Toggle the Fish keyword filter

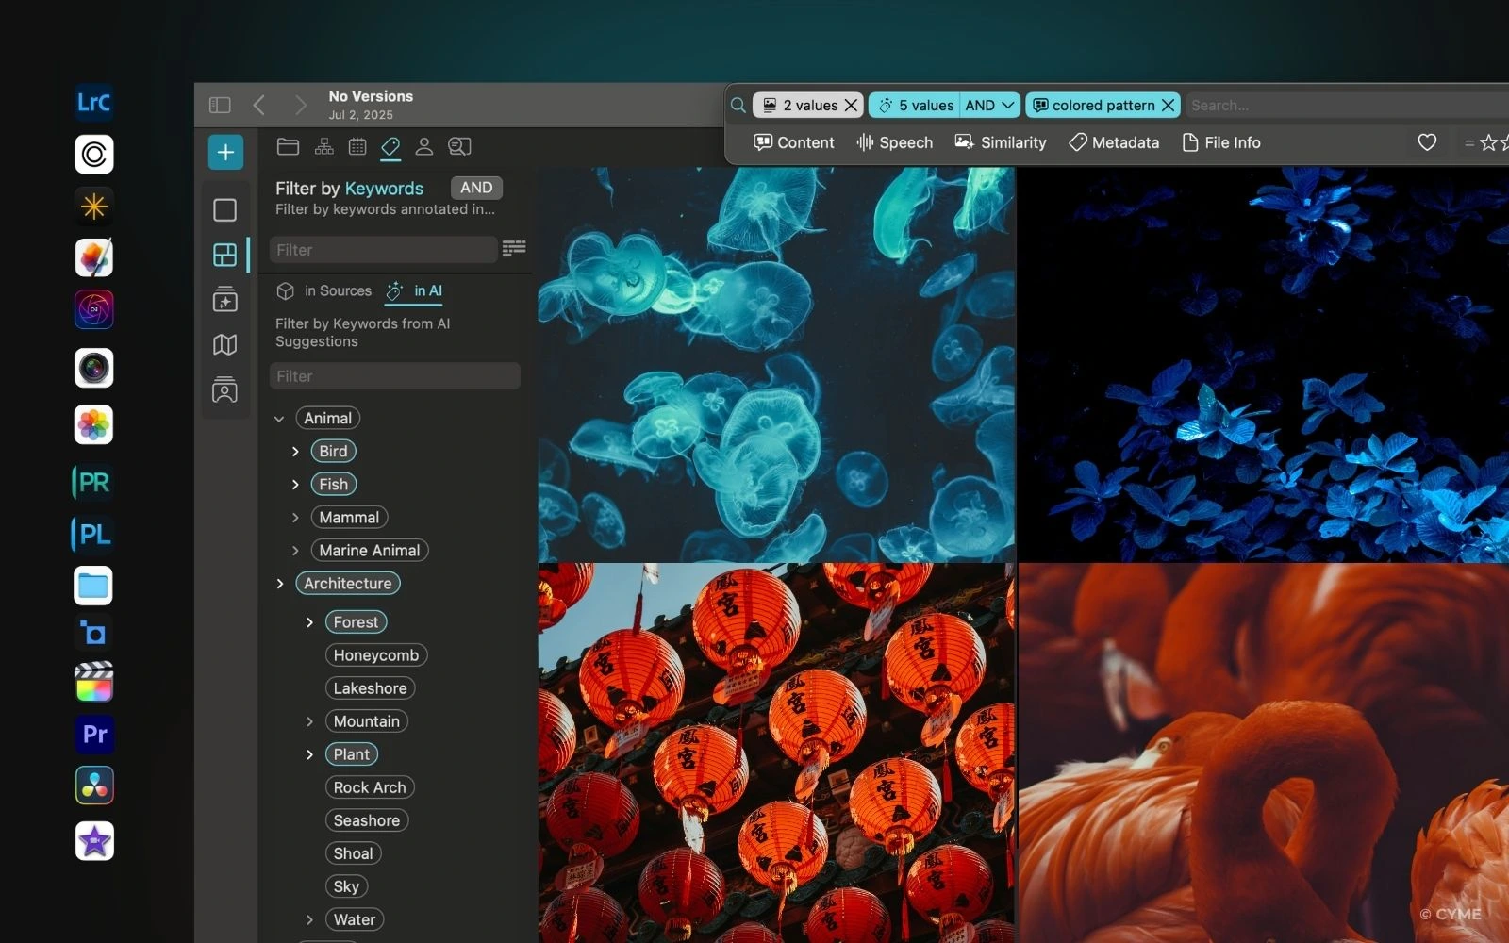334,484
